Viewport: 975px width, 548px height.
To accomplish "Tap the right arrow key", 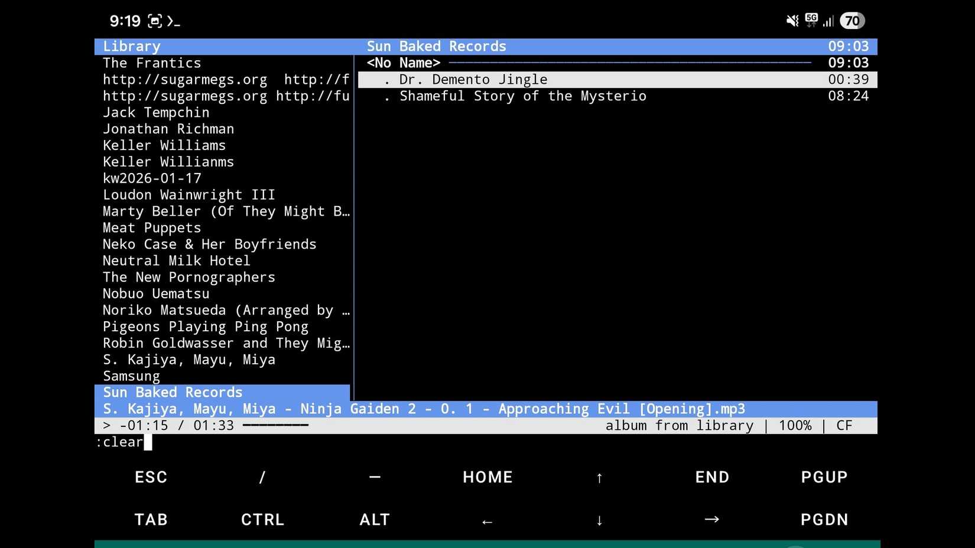I will tap(712, 520).
